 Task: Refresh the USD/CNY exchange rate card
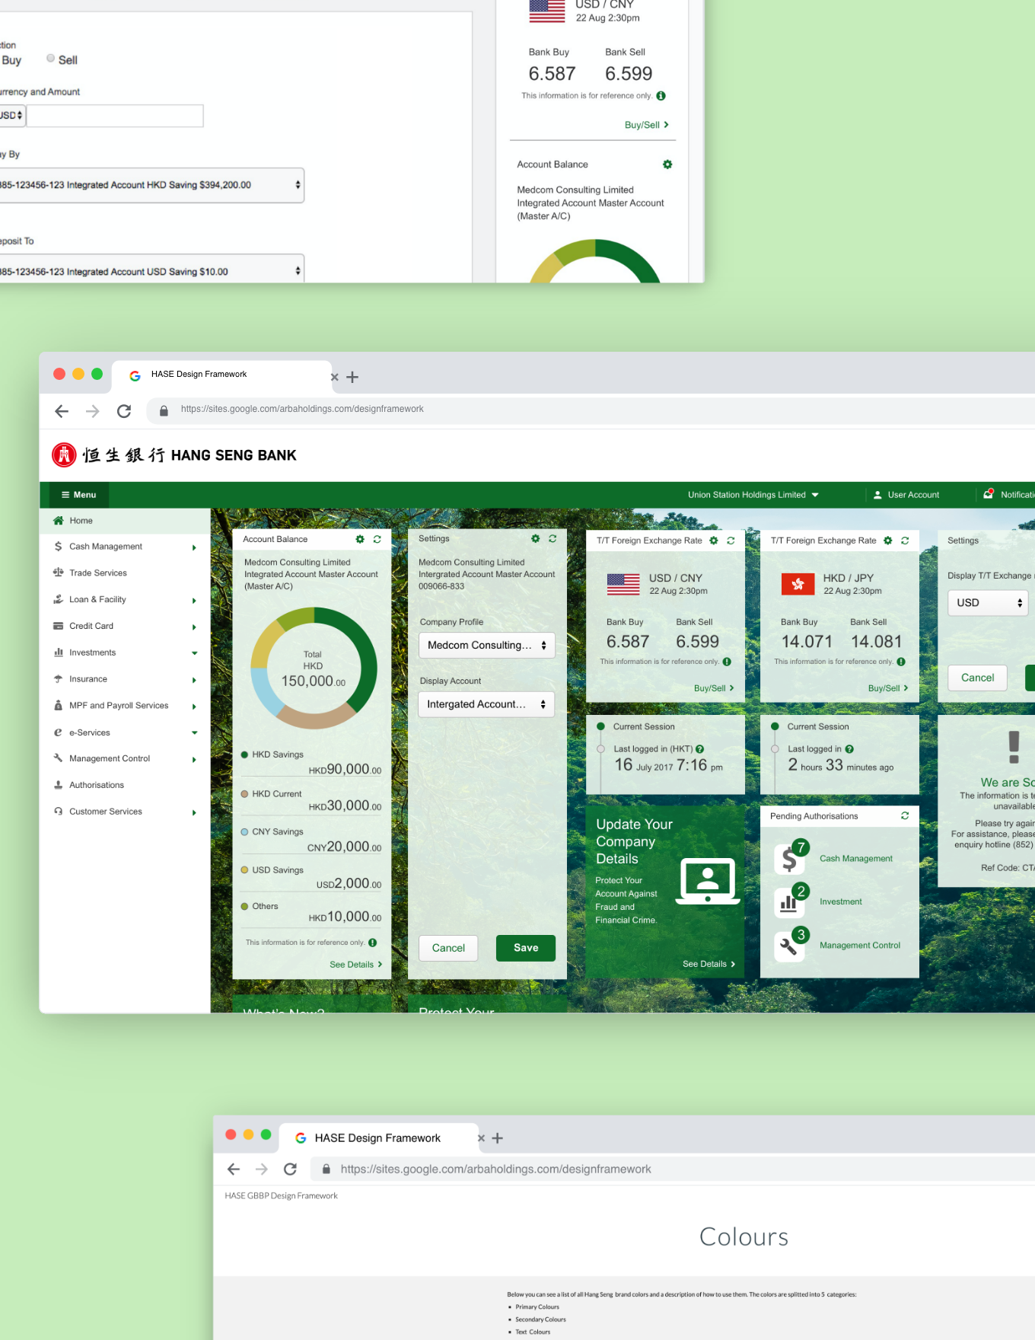(x=731, y=541)
